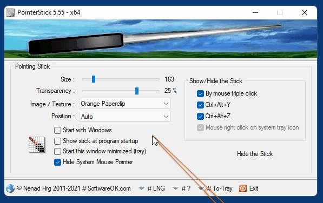Open the Nenad Hrg SoftwareOK.com link
The width and height of the screenshot is (323, 203).
74,188
